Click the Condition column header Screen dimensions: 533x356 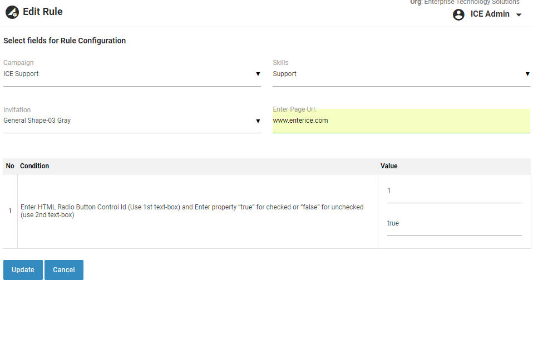click(34, 166)
